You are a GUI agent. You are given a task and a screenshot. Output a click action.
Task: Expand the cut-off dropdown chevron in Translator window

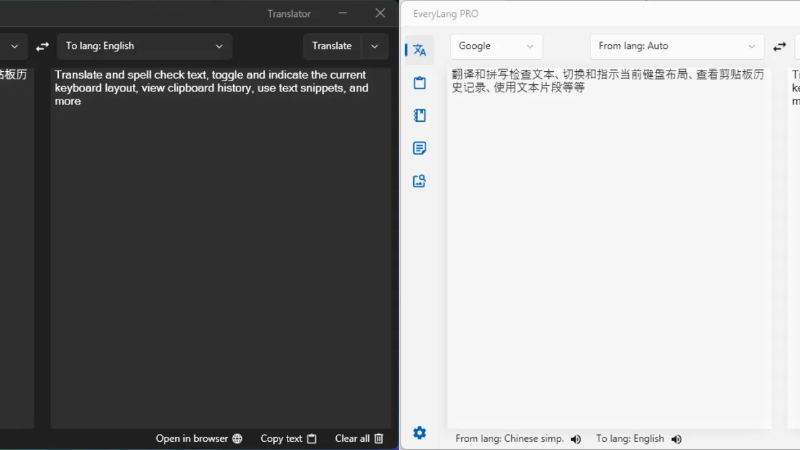14,46
